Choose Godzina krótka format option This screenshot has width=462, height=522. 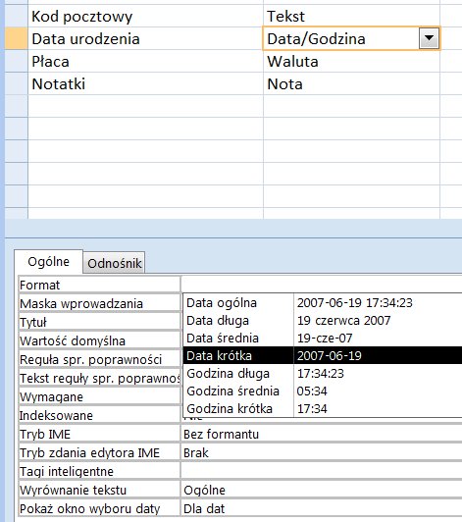click(322, 408)
